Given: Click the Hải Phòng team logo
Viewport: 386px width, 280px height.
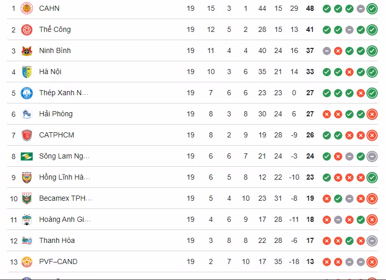Looking at the screenshot, I should (x=27, y=114).
